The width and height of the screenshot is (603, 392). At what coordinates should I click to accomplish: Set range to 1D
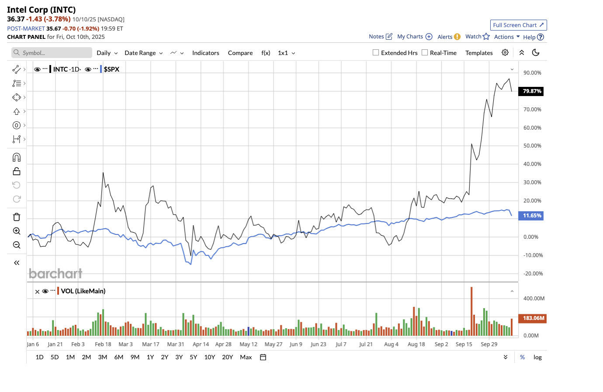(39, 357)
